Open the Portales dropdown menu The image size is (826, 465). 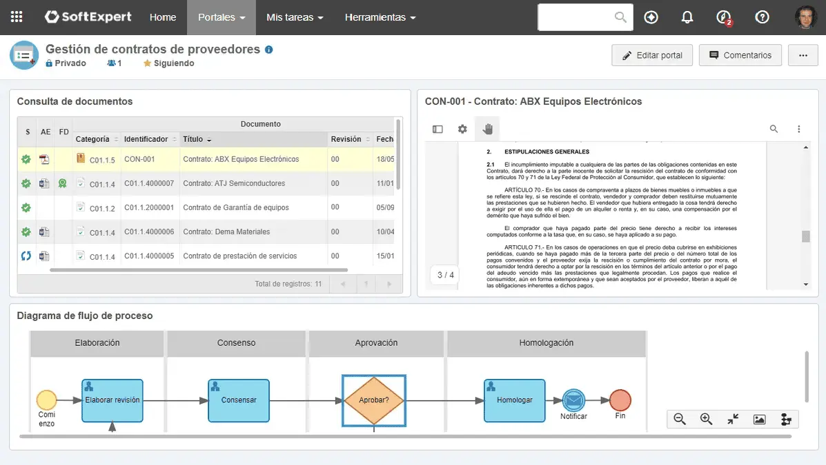pos(222,17)
